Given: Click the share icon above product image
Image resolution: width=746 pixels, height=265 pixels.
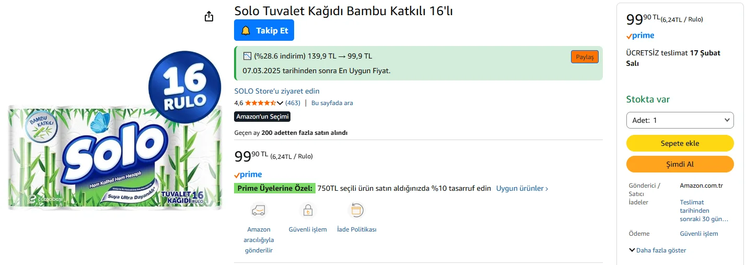Looking at the screenshot, I should point(209,16).
